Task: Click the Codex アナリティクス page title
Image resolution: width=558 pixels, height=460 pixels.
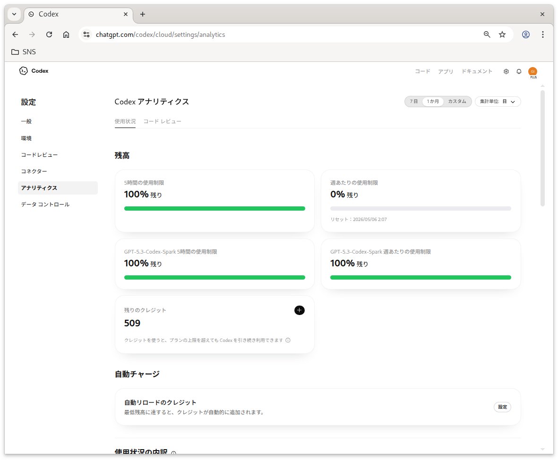Action: pyautogui.click(x=152, y=102)
